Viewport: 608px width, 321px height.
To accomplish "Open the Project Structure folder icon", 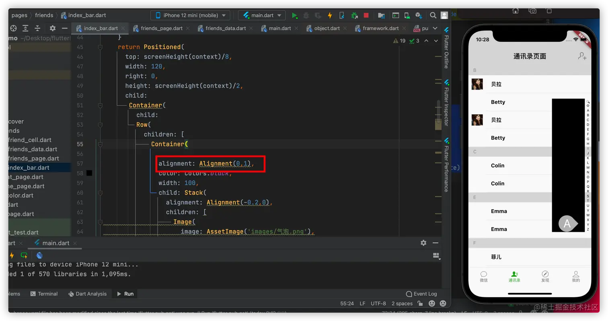I will pos(381,15).
